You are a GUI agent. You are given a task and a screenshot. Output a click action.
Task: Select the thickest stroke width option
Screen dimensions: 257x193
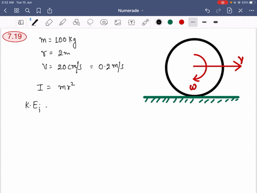coord(216,22)
